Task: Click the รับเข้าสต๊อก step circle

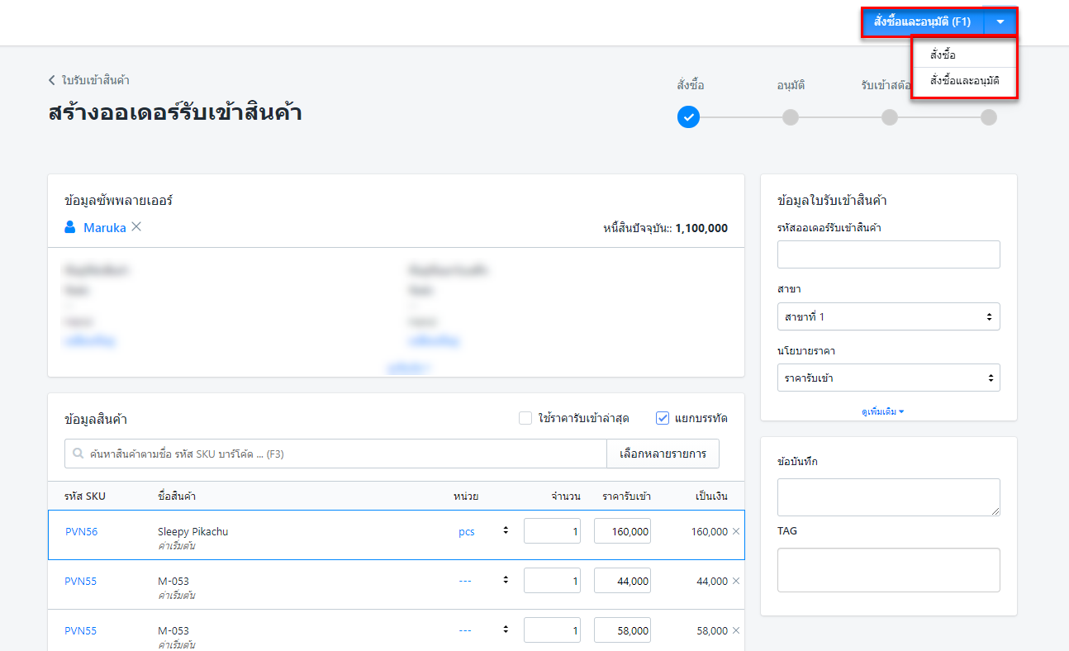Action: click(x=889, y=117)
